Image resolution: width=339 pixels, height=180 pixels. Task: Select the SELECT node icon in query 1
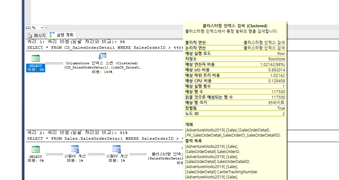[36, 58]
